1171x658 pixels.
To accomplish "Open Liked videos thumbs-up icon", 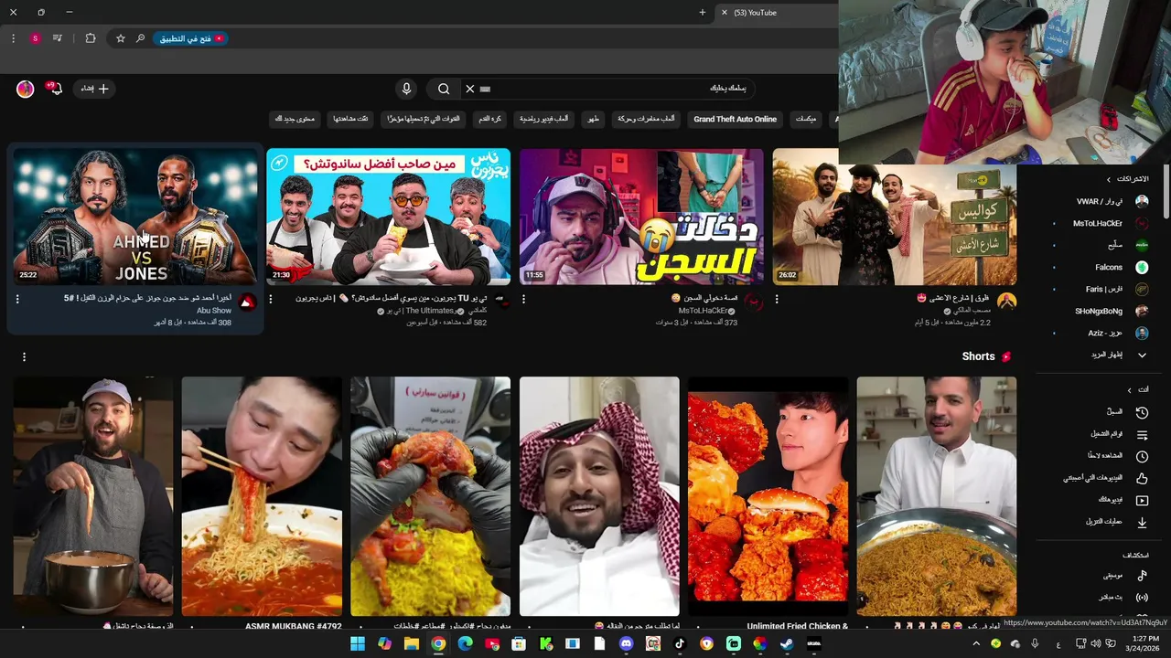I will (x=1142, y=478).
